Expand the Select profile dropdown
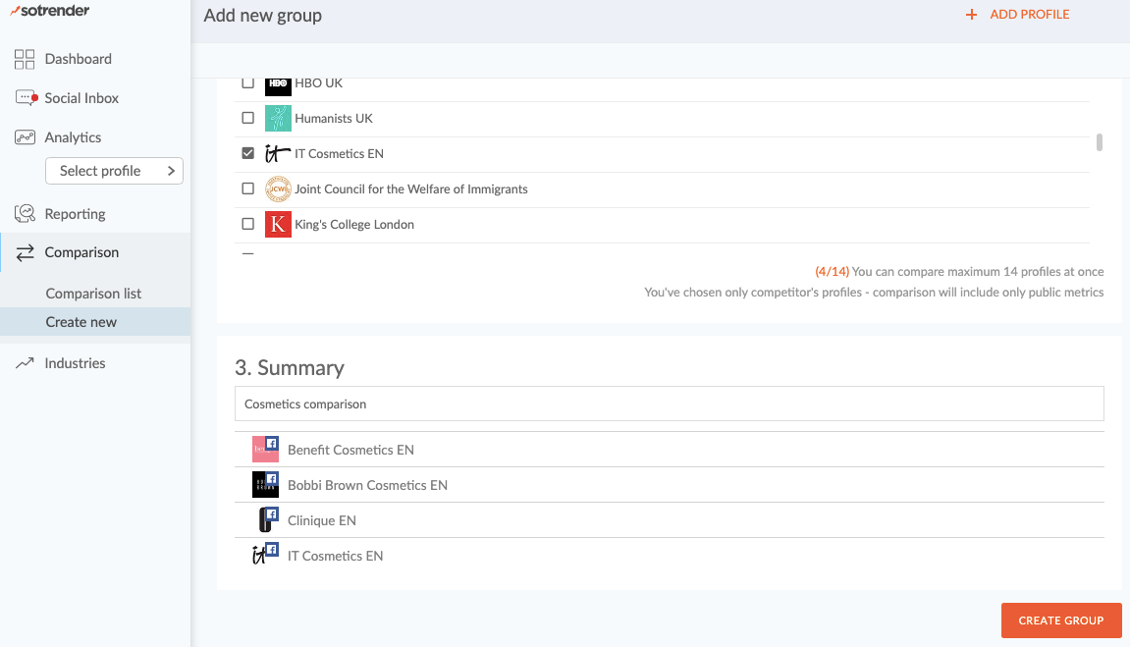Screen dimensions: 1130x647 tap(114, 171)
